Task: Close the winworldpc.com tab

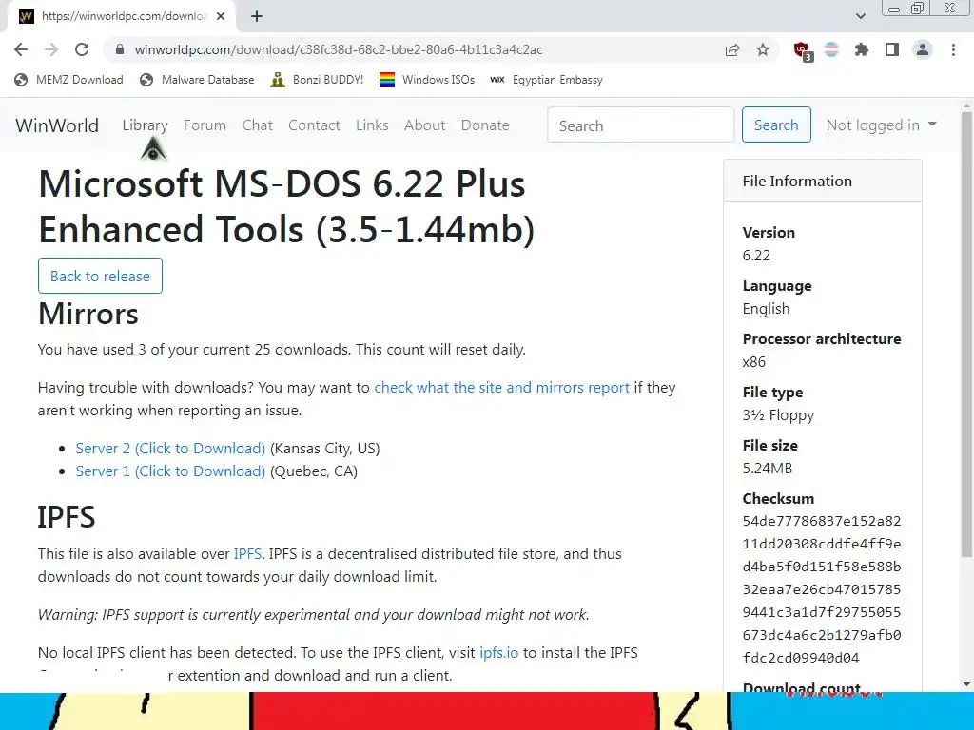Action: click(221, 16)
